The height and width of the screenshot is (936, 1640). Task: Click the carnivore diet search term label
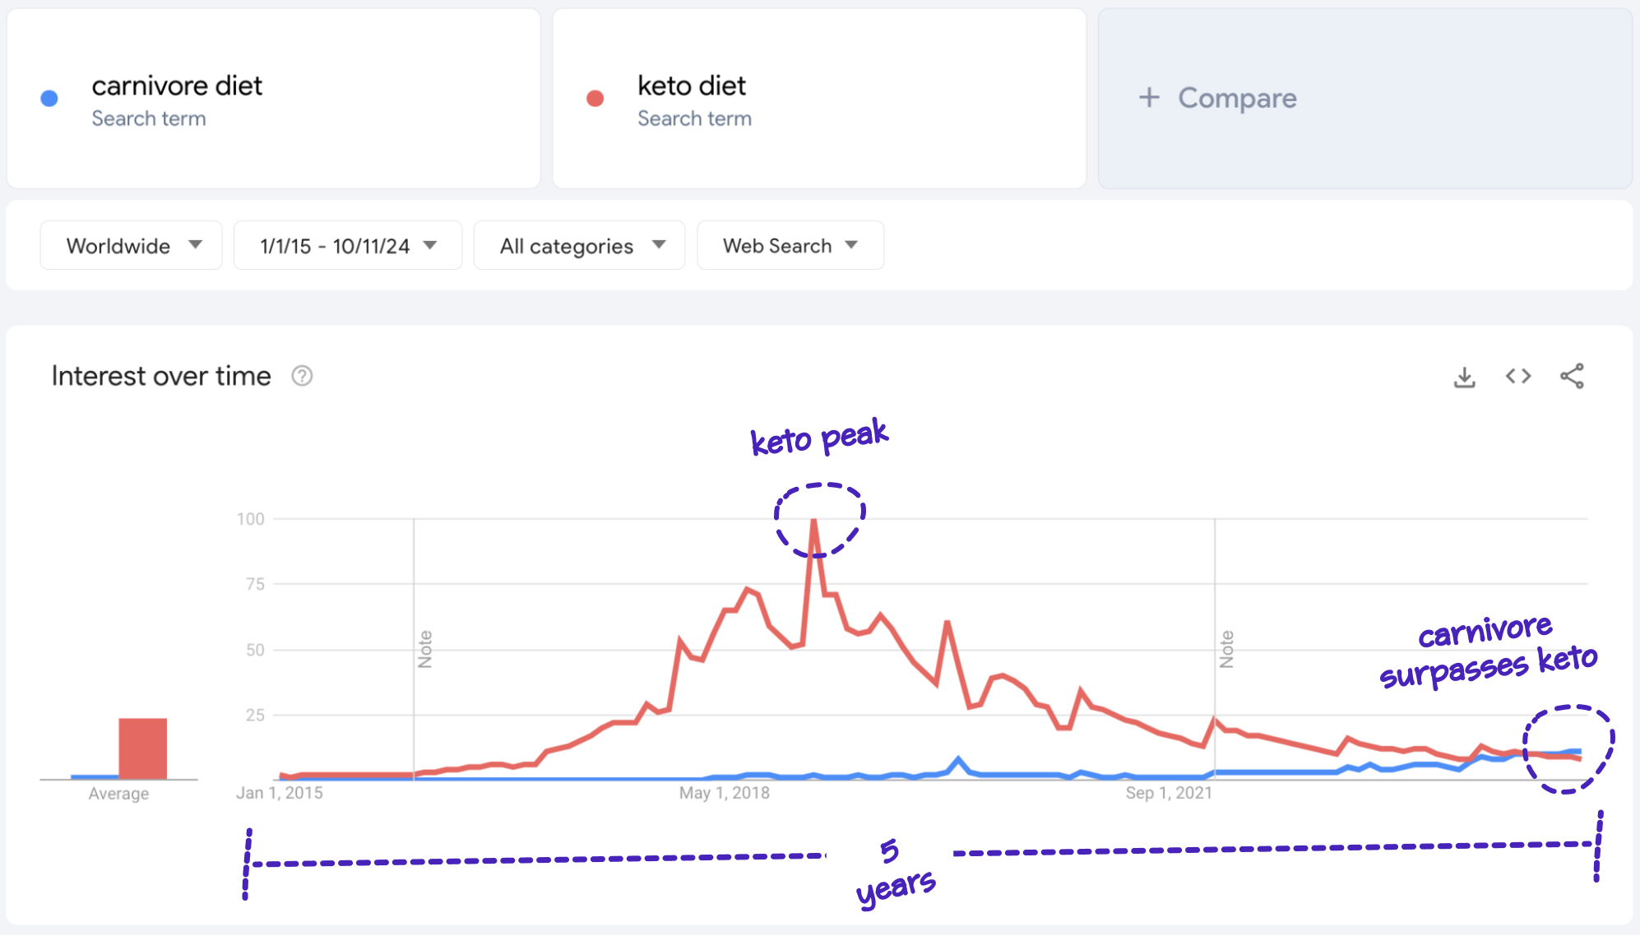pos(179,85)
